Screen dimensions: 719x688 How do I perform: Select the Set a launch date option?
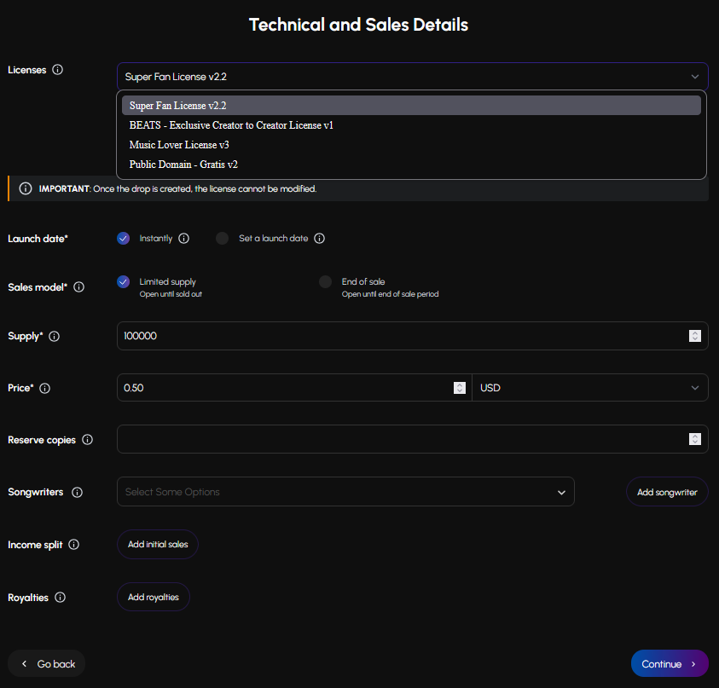coord(223,239)
